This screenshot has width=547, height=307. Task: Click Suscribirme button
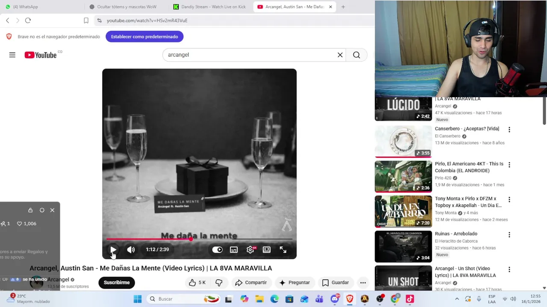point(117,282)
